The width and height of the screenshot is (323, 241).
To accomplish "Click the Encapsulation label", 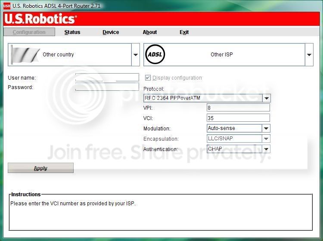I will coord(161,139).
